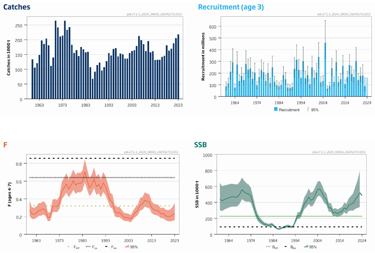
Task: Click the 0.4 tick on F y-axis
Action: [19, 200]
